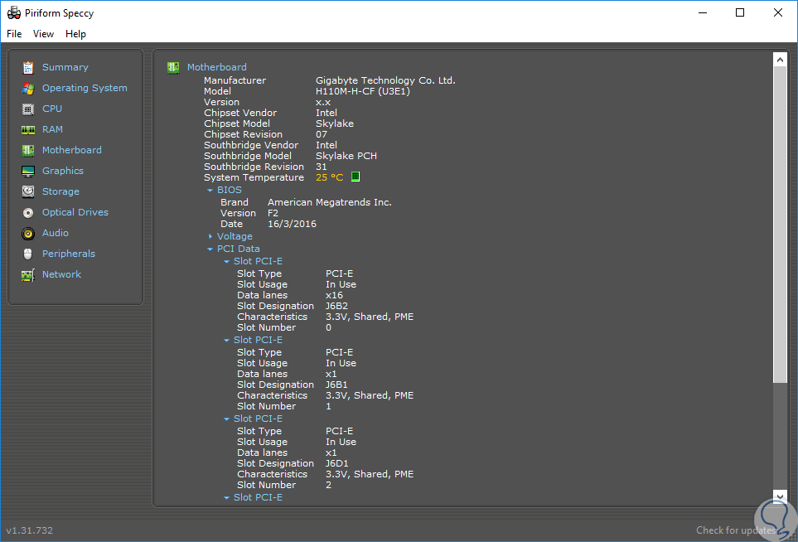Screen dimensions: 798x542
Task: Open the CPU section
Action: pyautogui.click(x=52, y=109)
